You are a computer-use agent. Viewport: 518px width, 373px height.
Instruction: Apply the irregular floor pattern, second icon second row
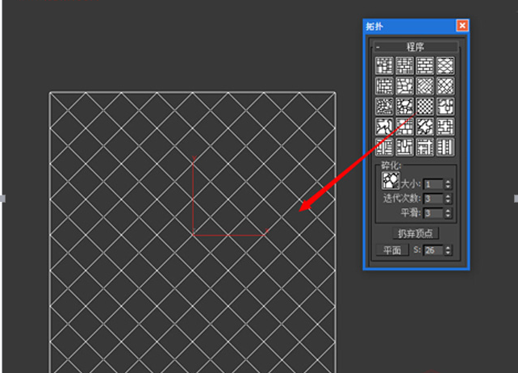[405, 86]
